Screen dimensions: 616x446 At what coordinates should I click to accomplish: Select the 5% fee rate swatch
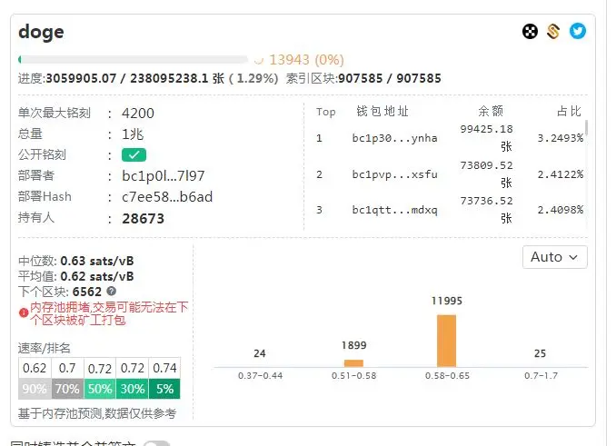(x=164, y=389)
